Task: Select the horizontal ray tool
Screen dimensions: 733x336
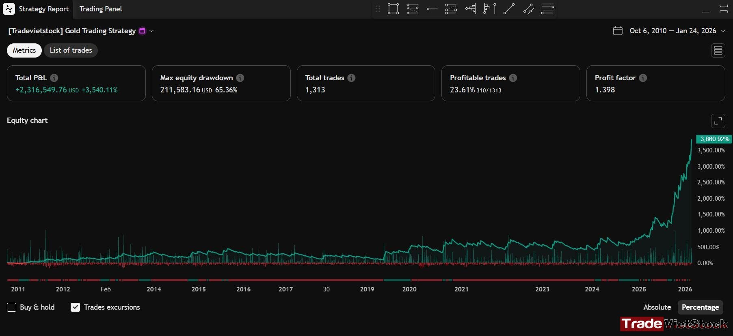Action: coord(432,9)
